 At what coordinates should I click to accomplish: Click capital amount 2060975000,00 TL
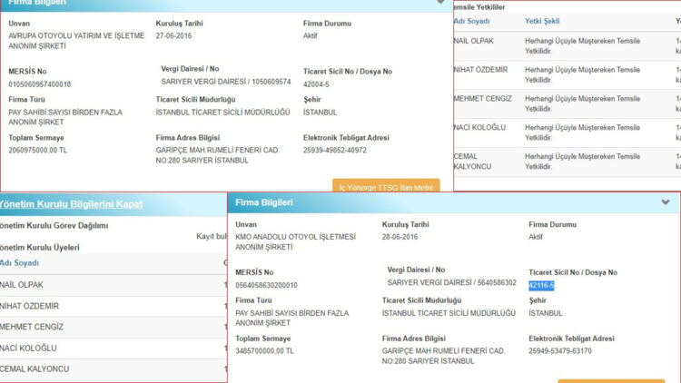[x=38, y=151]
